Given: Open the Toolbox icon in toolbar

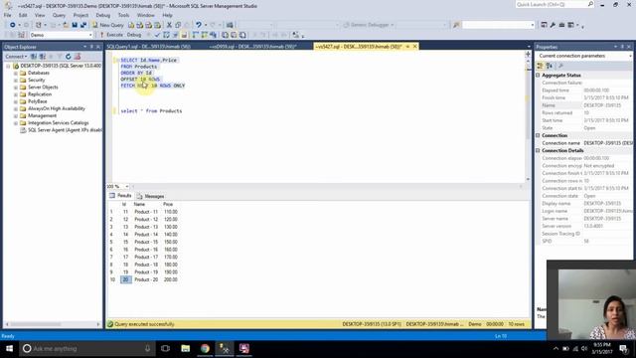Looking at the screenshot, I should tap(561, 25).
